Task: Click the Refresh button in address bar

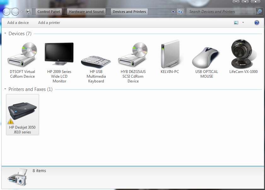Action: click(180, 12)
